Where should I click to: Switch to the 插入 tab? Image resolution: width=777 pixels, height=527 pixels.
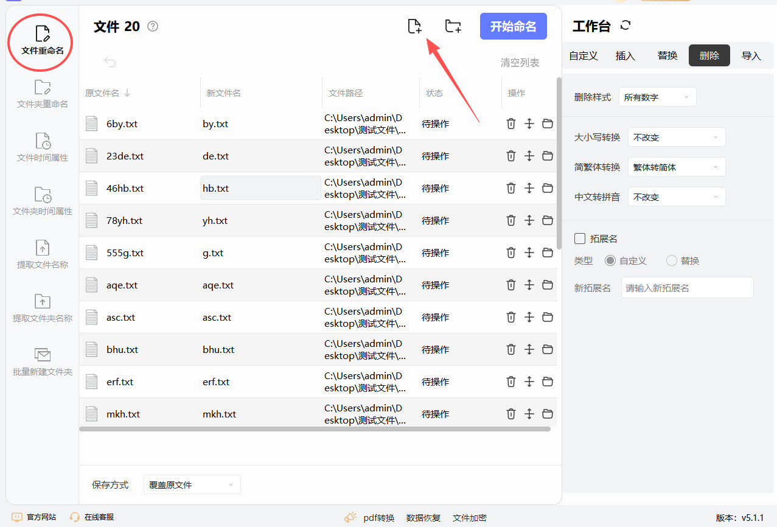pos(625,55)
